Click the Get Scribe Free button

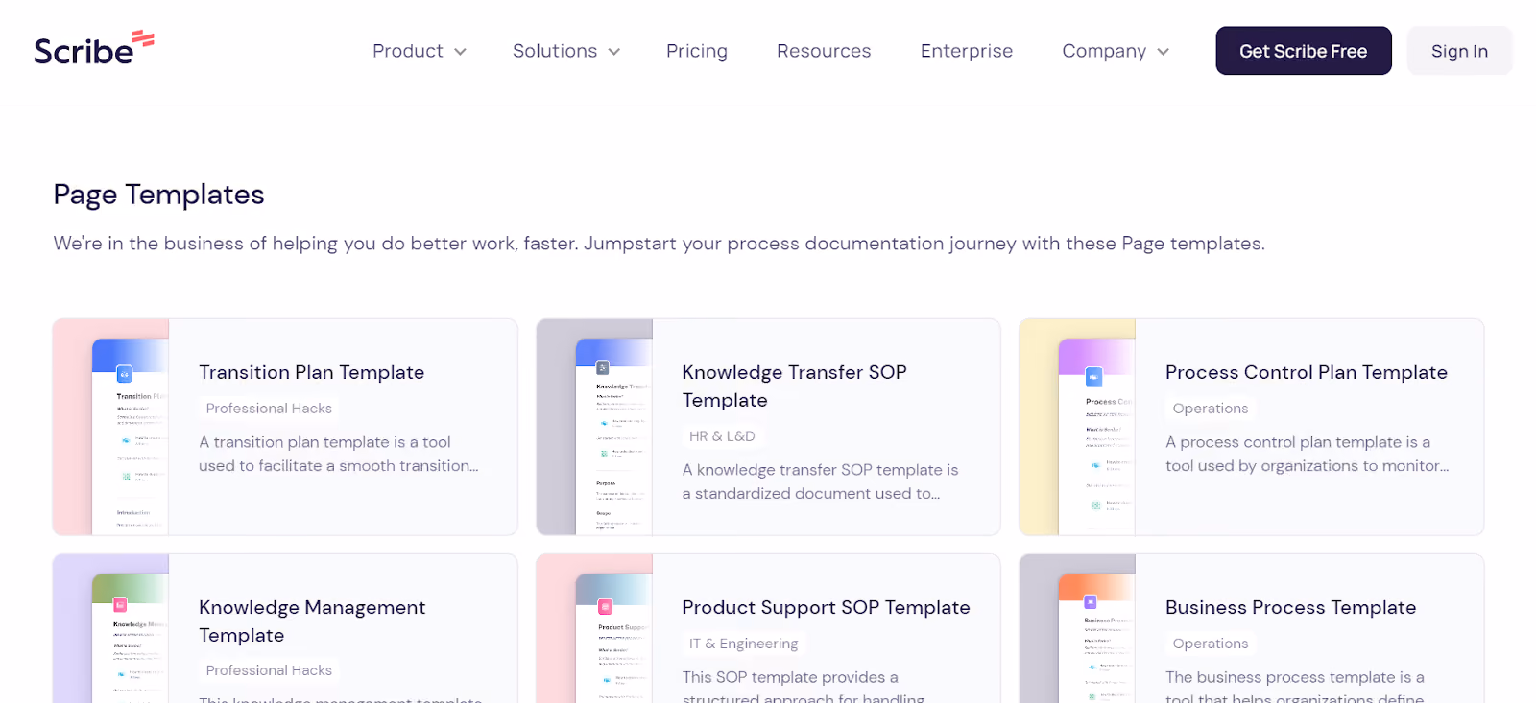click(x=1304, y=51)
